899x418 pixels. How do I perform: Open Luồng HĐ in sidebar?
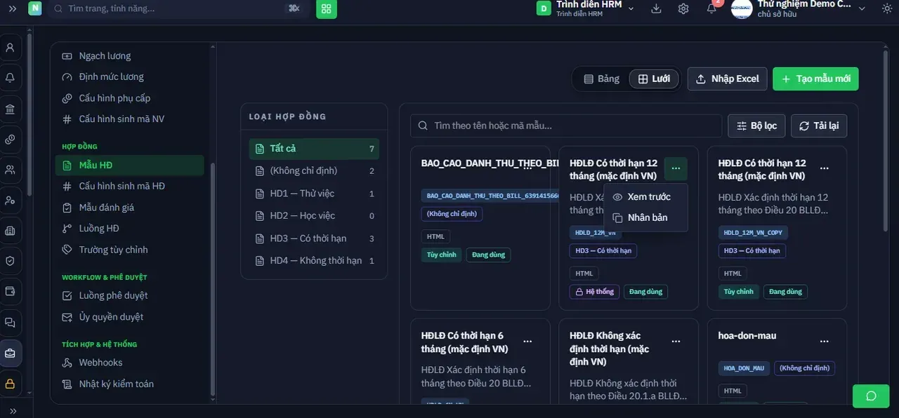(130, 229)
